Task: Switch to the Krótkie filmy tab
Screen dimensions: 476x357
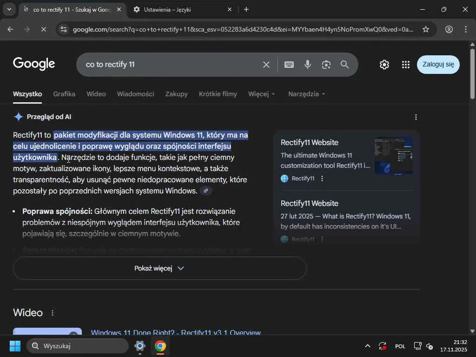Action: [x=218, y=94]
